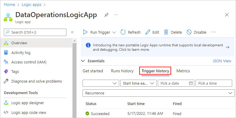Click the Pick a date field
This screenshot has width=236, height=118.
point(176,83)
